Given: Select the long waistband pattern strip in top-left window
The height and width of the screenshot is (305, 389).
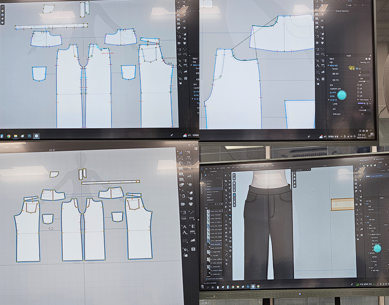Looking at the screenshot, I should tap(50, 27).
